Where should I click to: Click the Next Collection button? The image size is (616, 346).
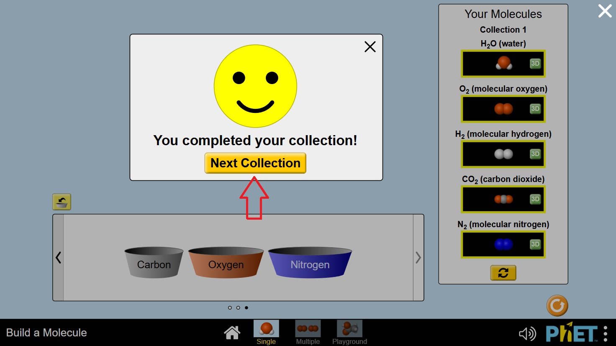pyautogui.click(x=255, y=163)
